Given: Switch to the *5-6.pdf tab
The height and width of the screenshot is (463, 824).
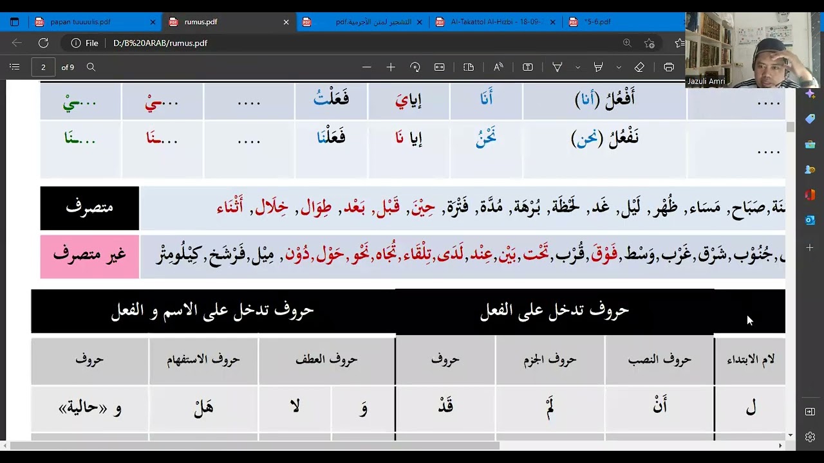Looking at the screenshot, I should 624,22.
